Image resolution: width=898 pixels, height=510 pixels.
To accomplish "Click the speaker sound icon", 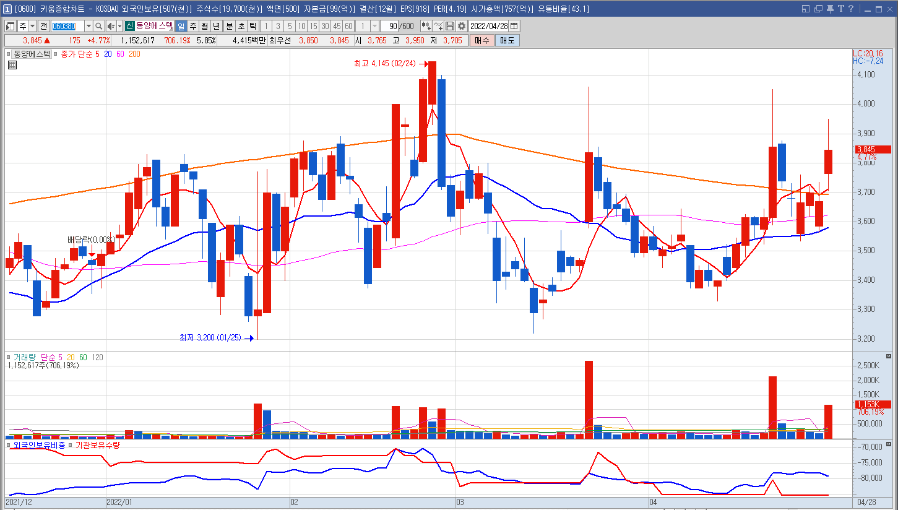I will pos(111,26).
